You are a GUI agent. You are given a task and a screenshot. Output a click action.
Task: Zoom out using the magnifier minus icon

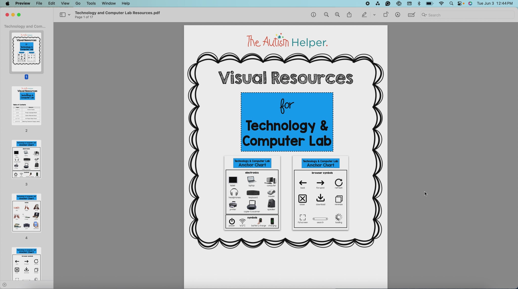(x=326, y=15)
